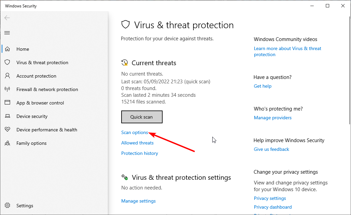
Task: Open App & browser control icon
Action: [7, 103]
